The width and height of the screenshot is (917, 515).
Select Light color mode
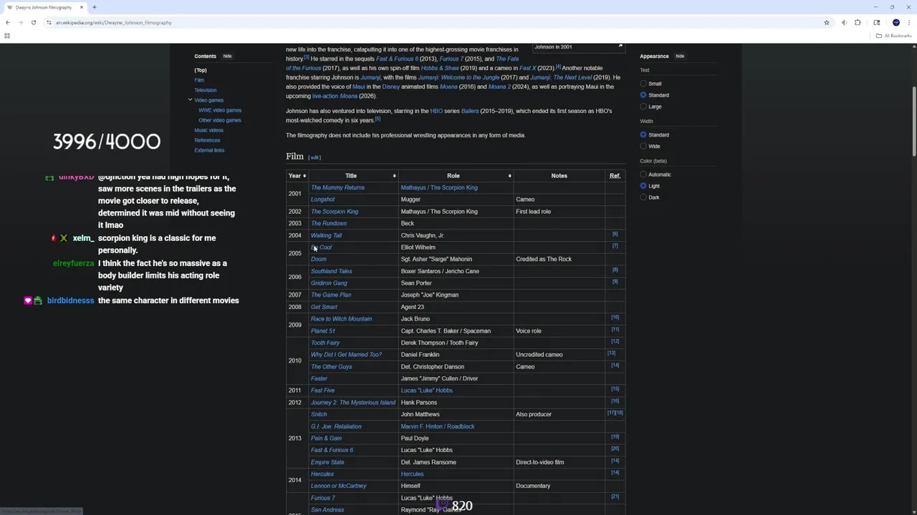coord(643,186)
